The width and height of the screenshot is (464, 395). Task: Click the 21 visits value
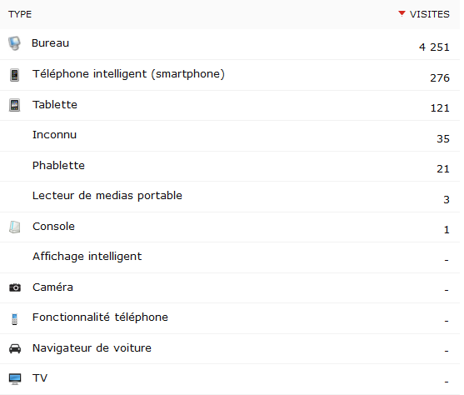tap(443, 169)
